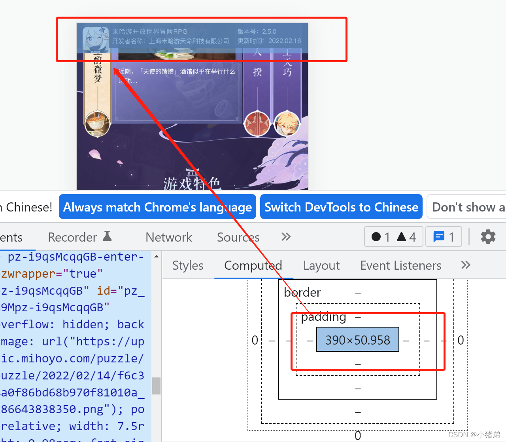Click the Recorder flask preview icon

coord(107,236)
